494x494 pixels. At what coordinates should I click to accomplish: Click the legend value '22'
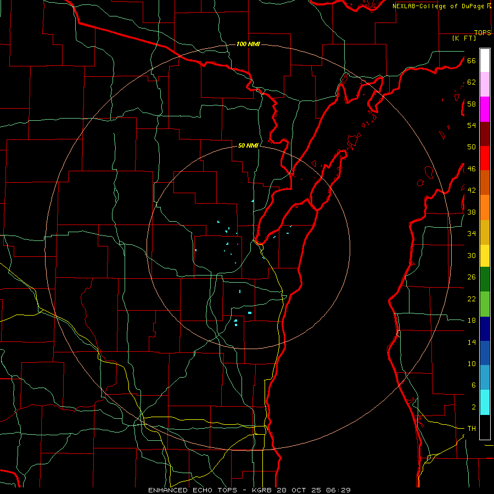pos(471,299)
